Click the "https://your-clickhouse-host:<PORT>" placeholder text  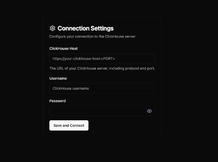point(84,59)
